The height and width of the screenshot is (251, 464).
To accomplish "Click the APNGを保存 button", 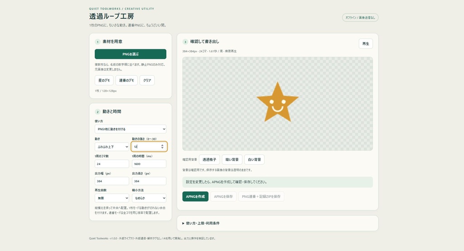I will pyautogui.click(x=223, y=196).
